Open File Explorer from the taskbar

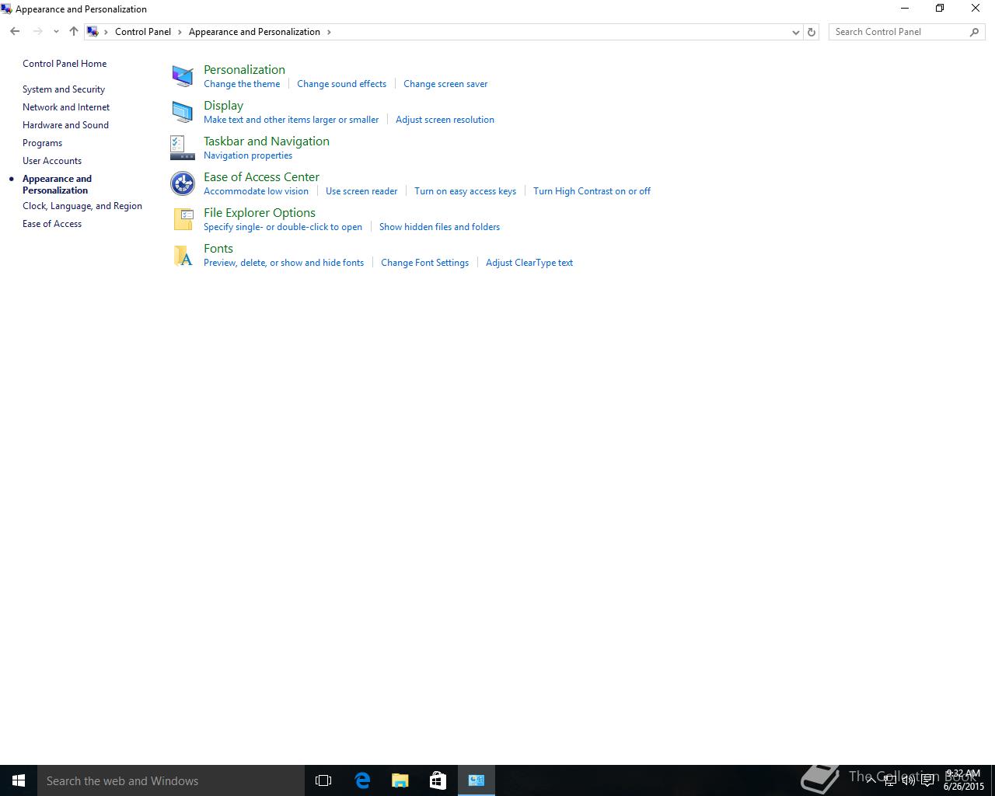click(x=400, y=780)
